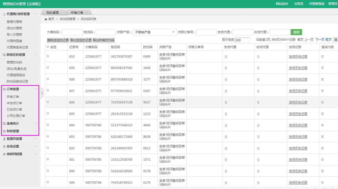Click the 财务管理 section icon

tap(4, 131)
